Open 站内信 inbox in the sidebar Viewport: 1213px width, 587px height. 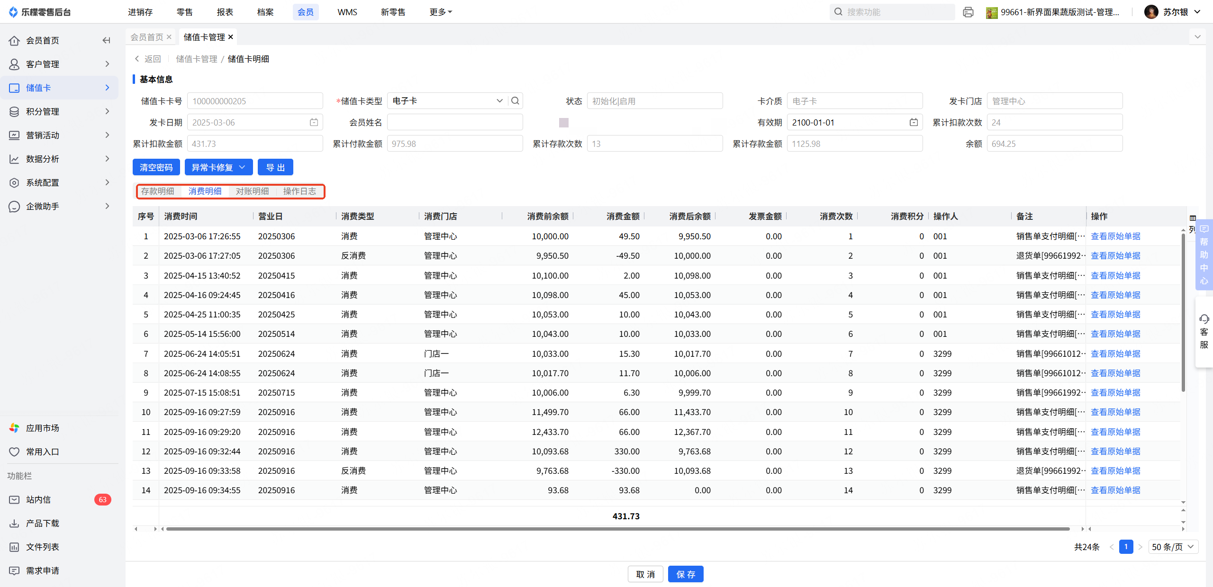[x=38, y=499]
